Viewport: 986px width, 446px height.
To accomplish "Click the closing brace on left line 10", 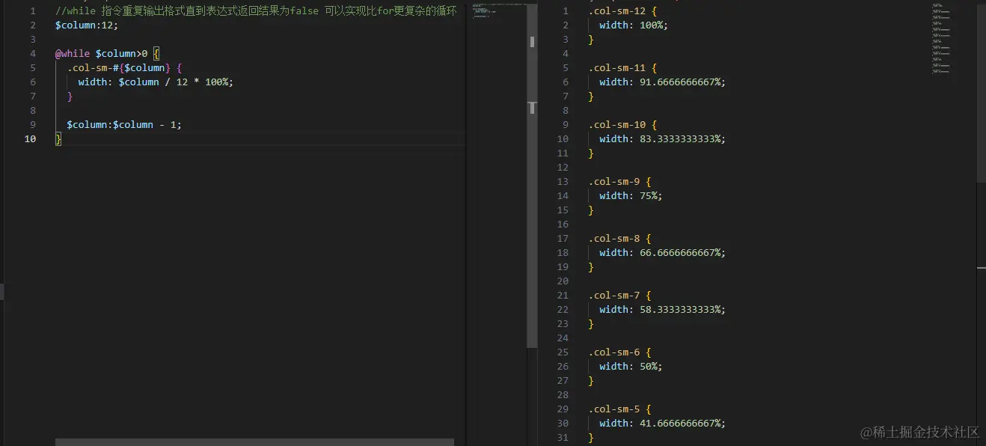I will click(58, 139).
